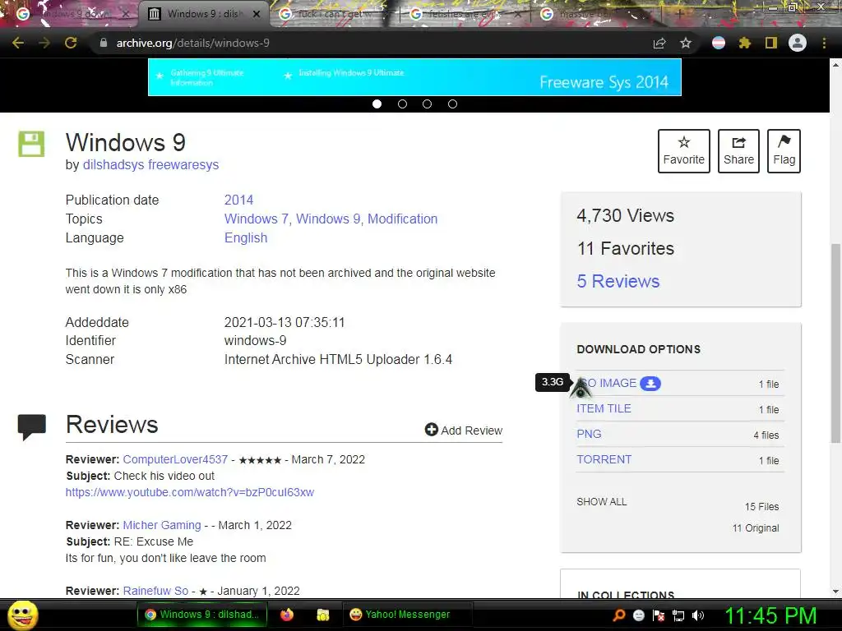Click the striped flag extension icon
The width and height of the screenshot is (842, 631).
pyautogui.click(x=719, y=43)
